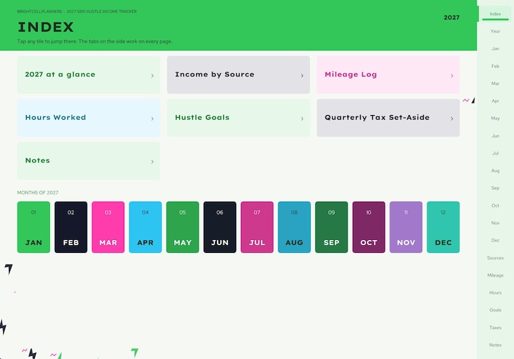
Task: Open the Hustle Goals tile
Action: [x=238, y=118]
